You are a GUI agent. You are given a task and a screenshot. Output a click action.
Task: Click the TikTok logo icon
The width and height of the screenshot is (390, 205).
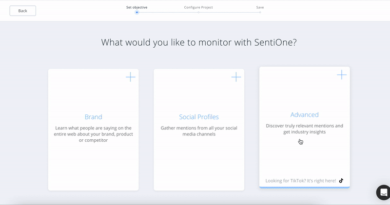341,181
